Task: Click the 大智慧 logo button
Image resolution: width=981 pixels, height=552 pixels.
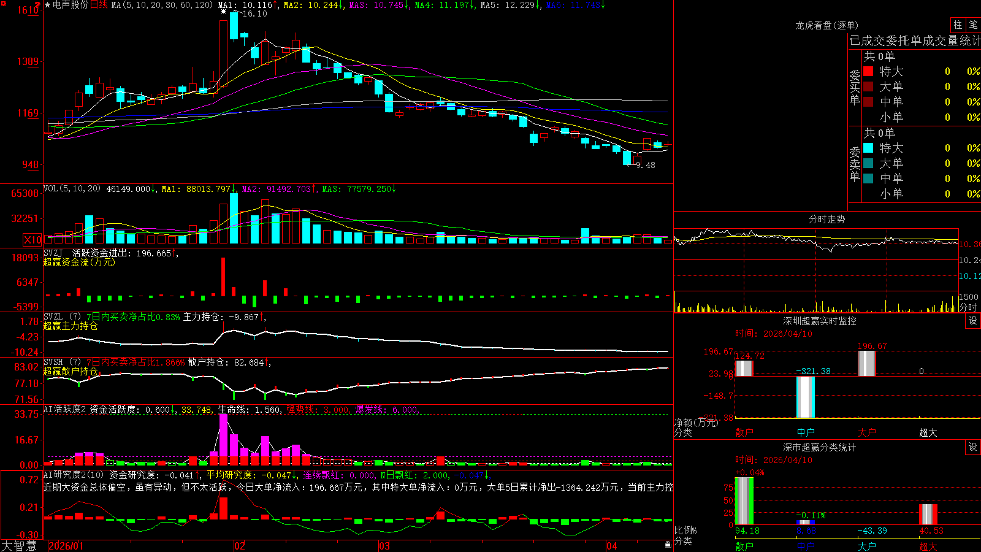Action: point(19,545)
